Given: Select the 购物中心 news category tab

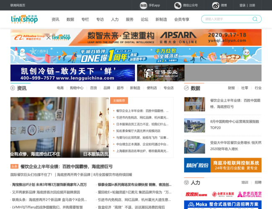Looking at the screenshot, I should (x=77, y=88).
